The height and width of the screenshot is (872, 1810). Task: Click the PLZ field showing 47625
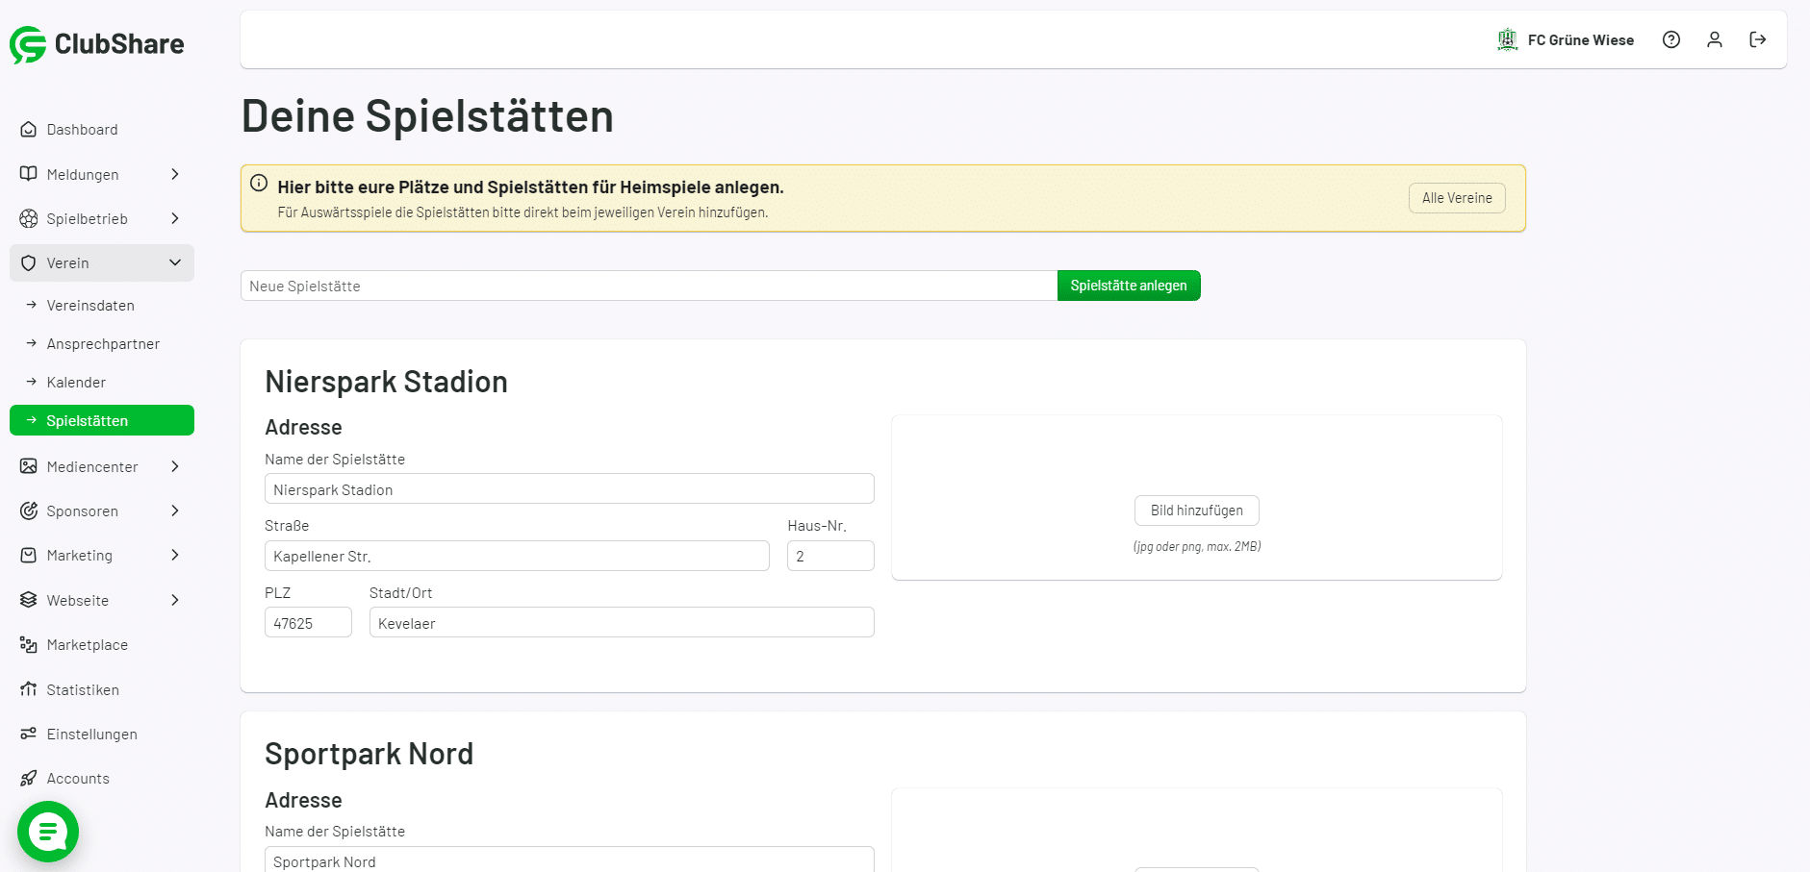coord(308,623)
